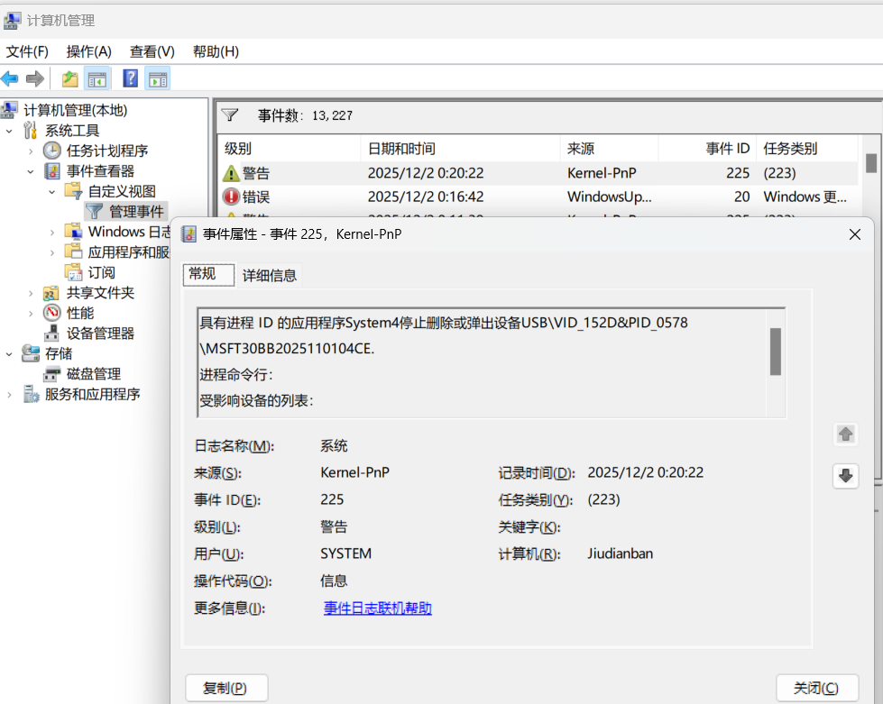
Task: Select the 常规 tab
Action: coord(208,274)
